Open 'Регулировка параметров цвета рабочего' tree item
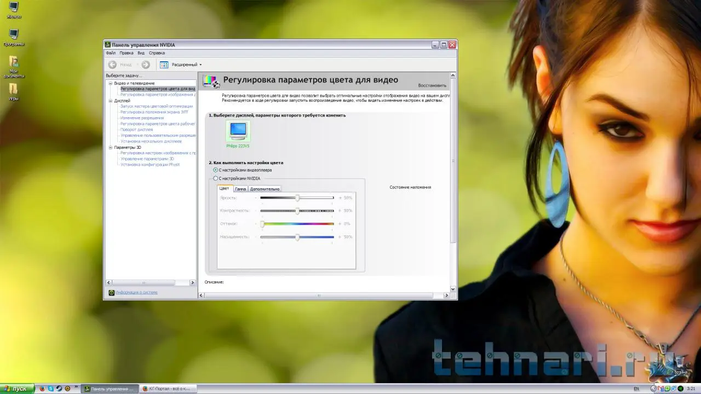 pyautogui.click(x=158, y=124)
